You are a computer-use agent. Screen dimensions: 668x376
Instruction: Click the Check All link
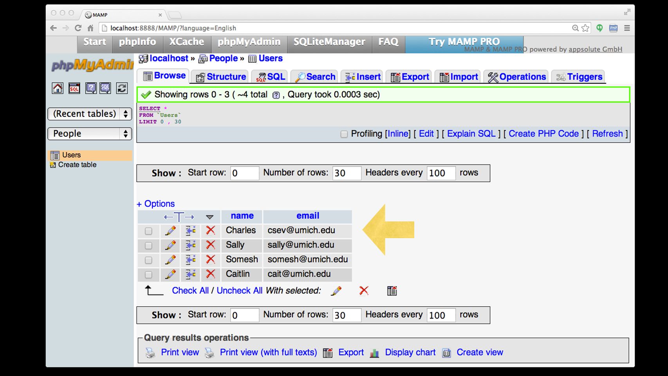tap(190, 291)
